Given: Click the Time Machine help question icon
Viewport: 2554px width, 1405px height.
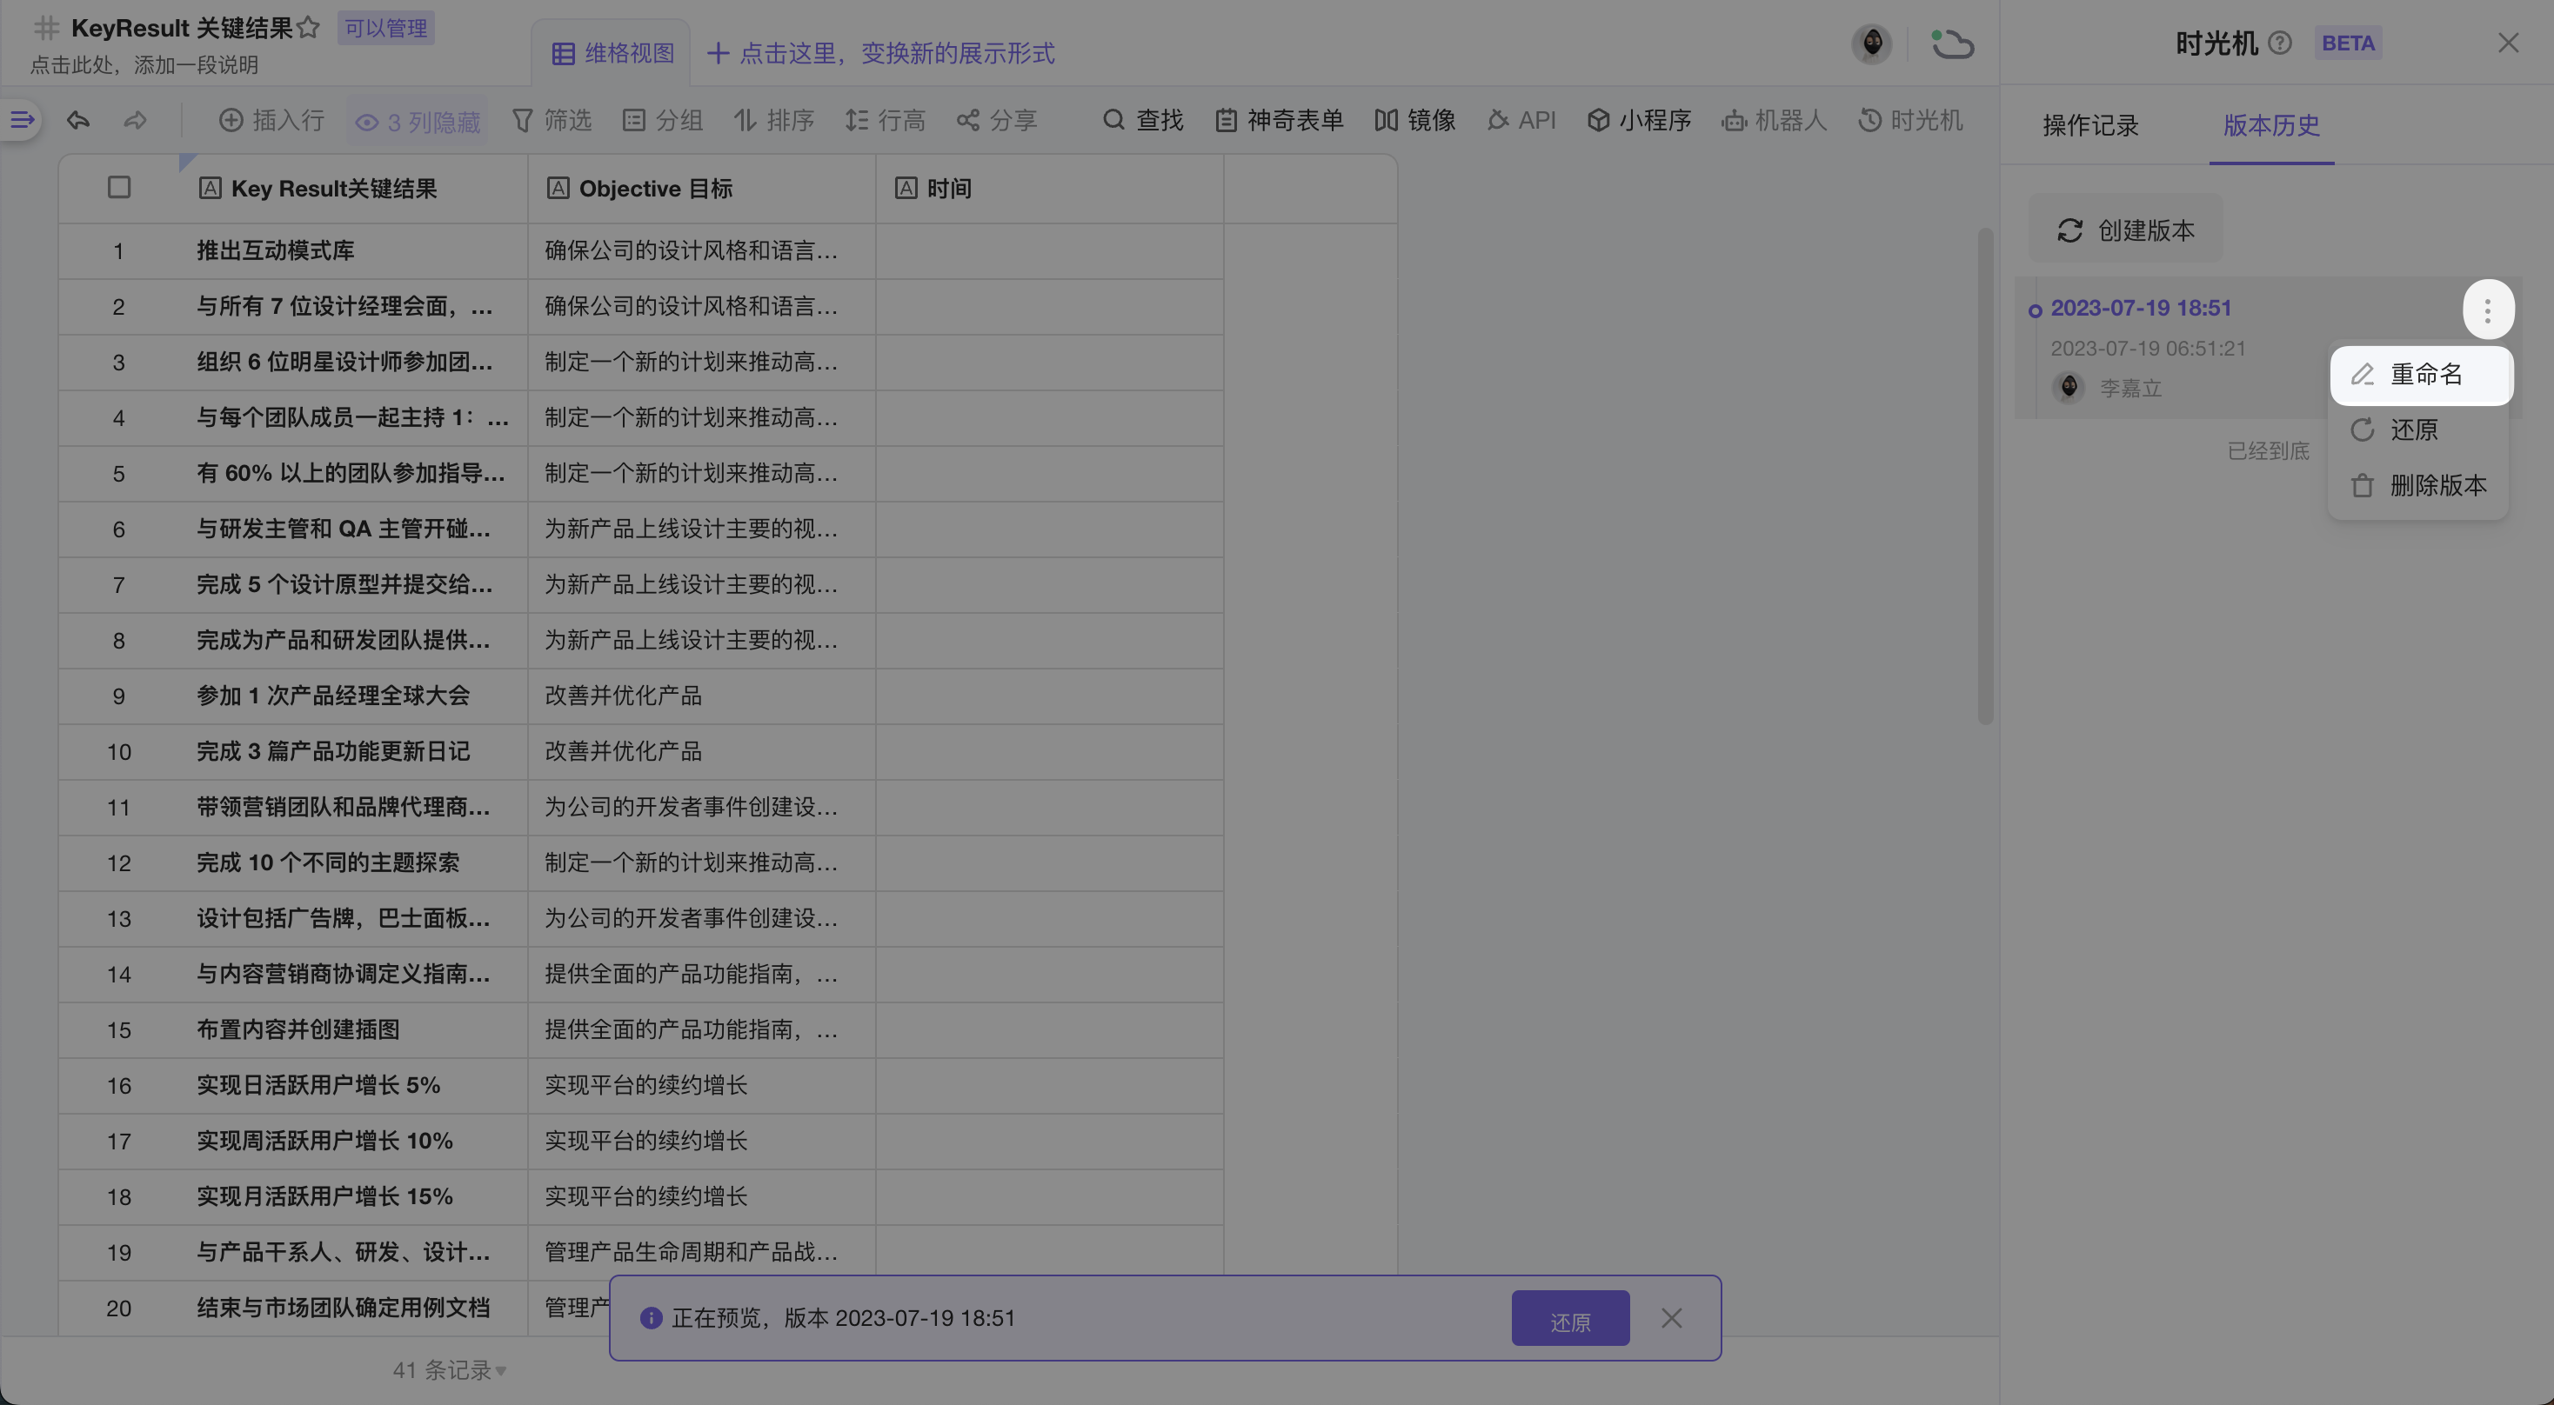Looking at the screenshot, I should click(2279, 43).
